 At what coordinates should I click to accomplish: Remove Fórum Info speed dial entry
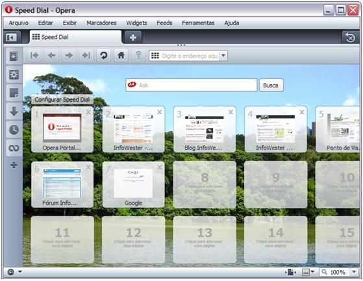coord(88,167)
